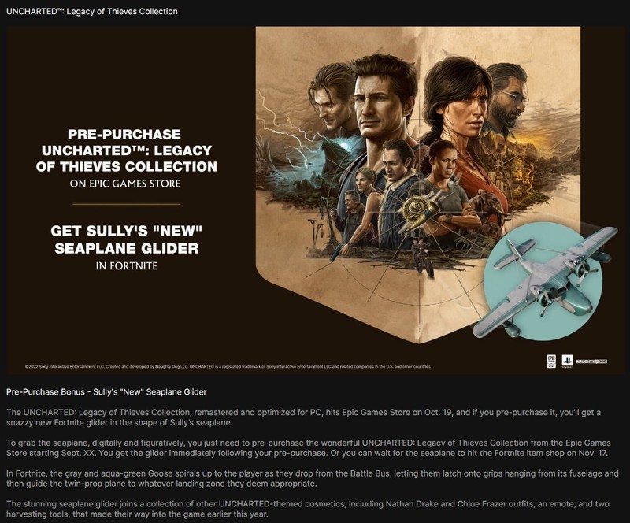Click the paragraph mentioning Oct. 19 release
Image resolution: width=630 pixels, height=523 pixels.
pos(303,417)
